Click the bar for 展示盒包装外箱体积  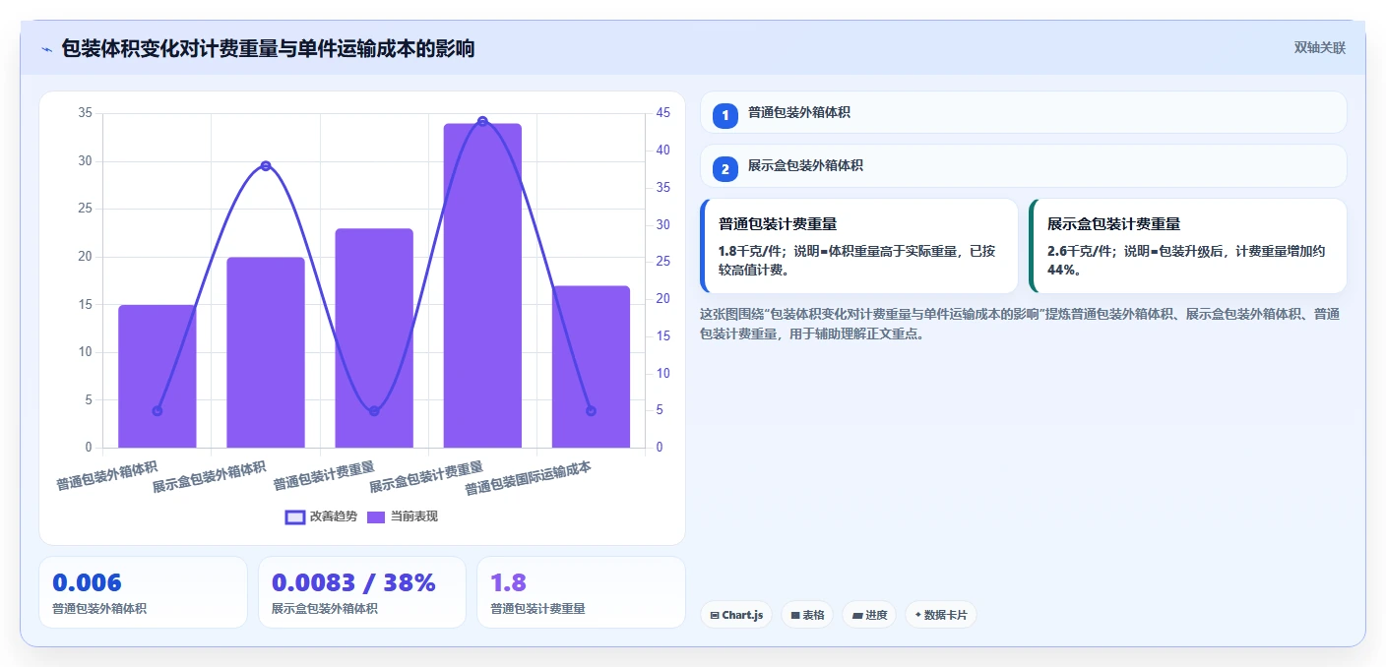tap(266, 352)
